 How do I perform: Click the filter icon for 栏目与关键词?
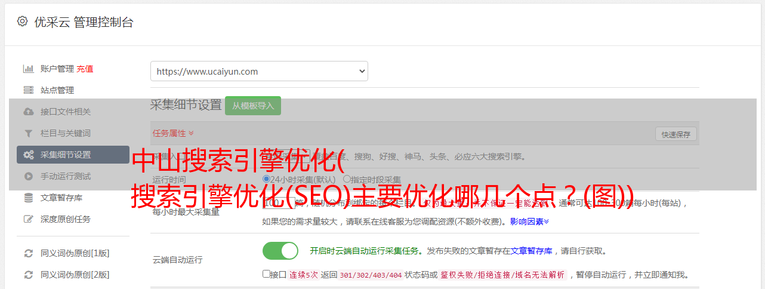tap(28, 133)
